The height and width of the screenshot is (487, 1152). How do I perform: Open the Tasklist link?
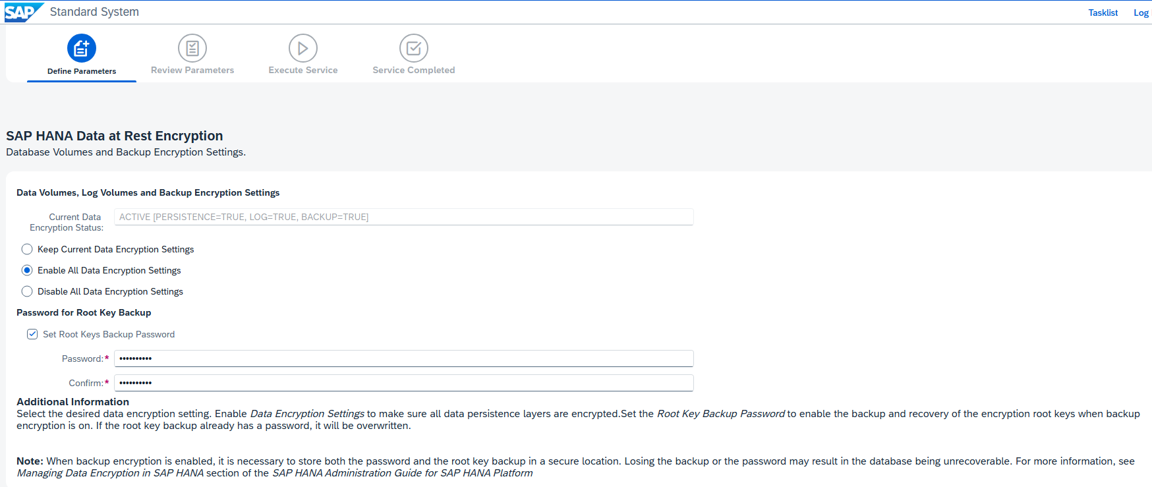click(x=1103, y=13)
